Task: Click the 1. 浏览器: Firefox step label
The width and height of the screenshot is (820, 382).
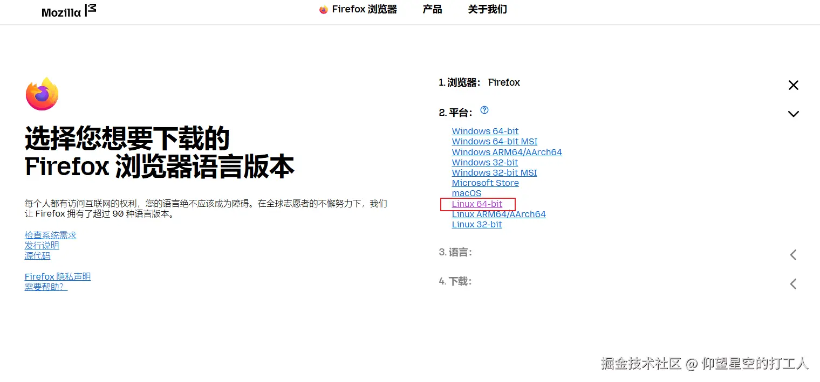Action: tap(480, 83)
